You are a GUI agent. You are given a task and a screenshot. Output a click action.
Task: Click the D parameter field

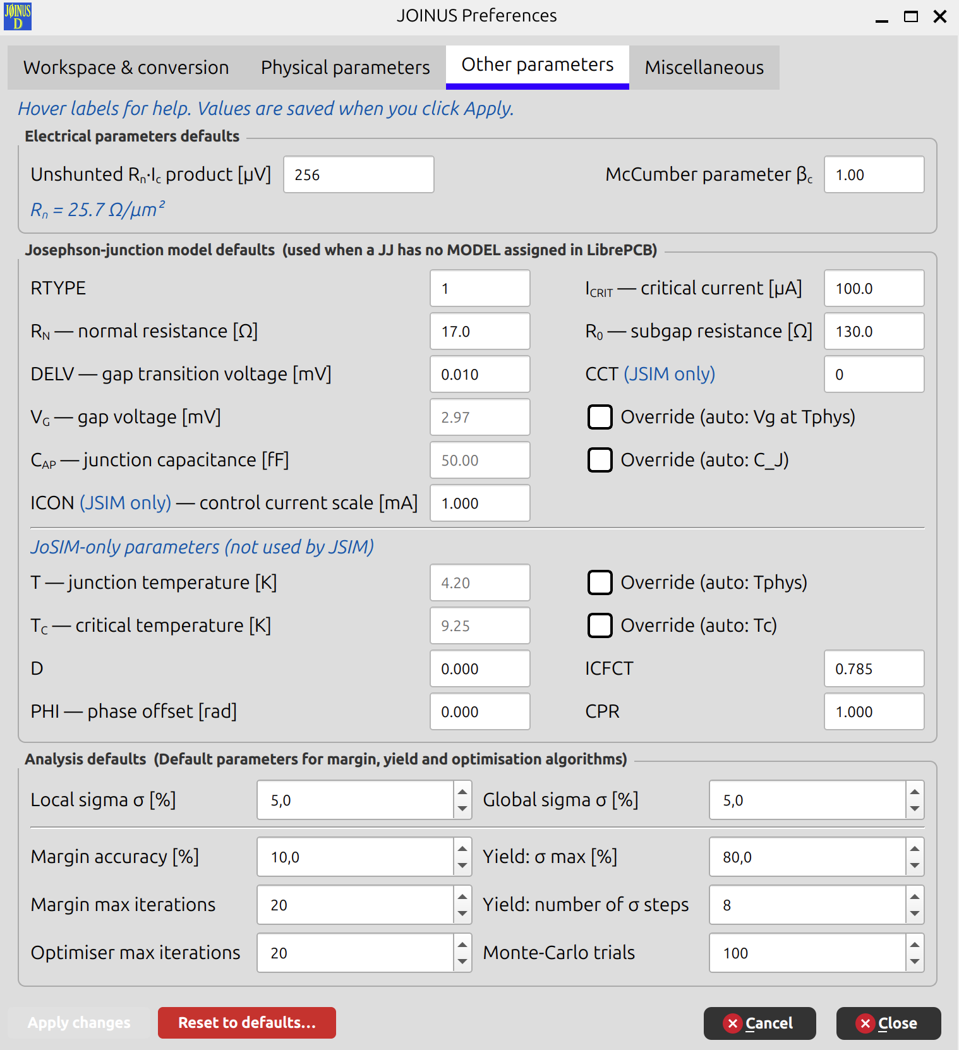[x=480, y=668]
